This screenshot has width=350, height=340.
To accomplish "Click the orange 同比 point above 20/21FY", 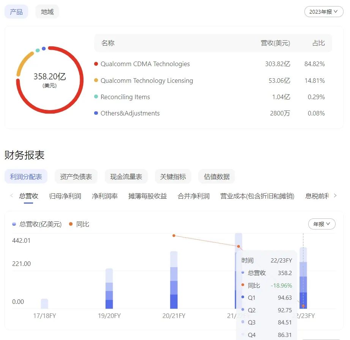I will pyautogui.click(x=174, y=236).
